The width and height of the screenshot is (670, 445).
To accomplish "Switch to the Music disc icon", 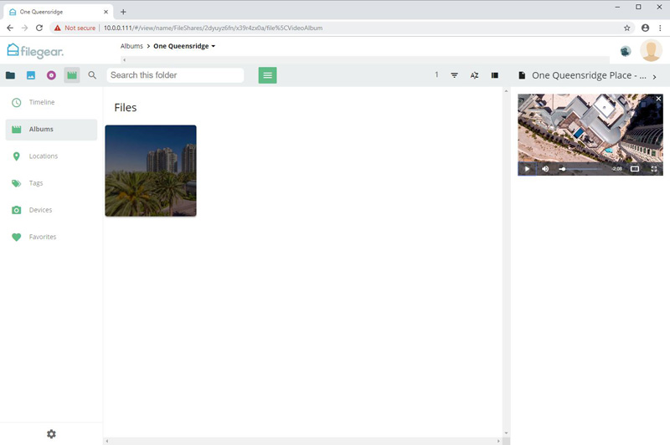I will (51, 75).
